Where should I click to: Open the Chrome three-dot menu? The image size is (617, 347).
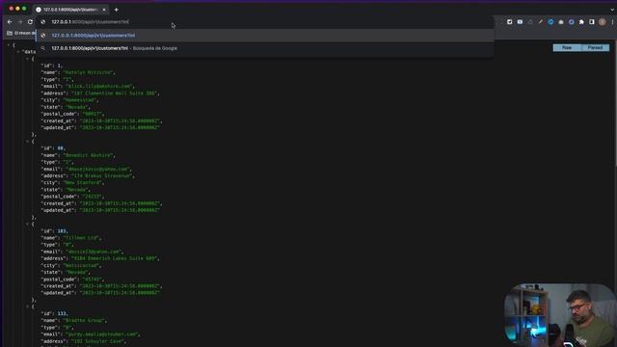[x=612, y=22]
